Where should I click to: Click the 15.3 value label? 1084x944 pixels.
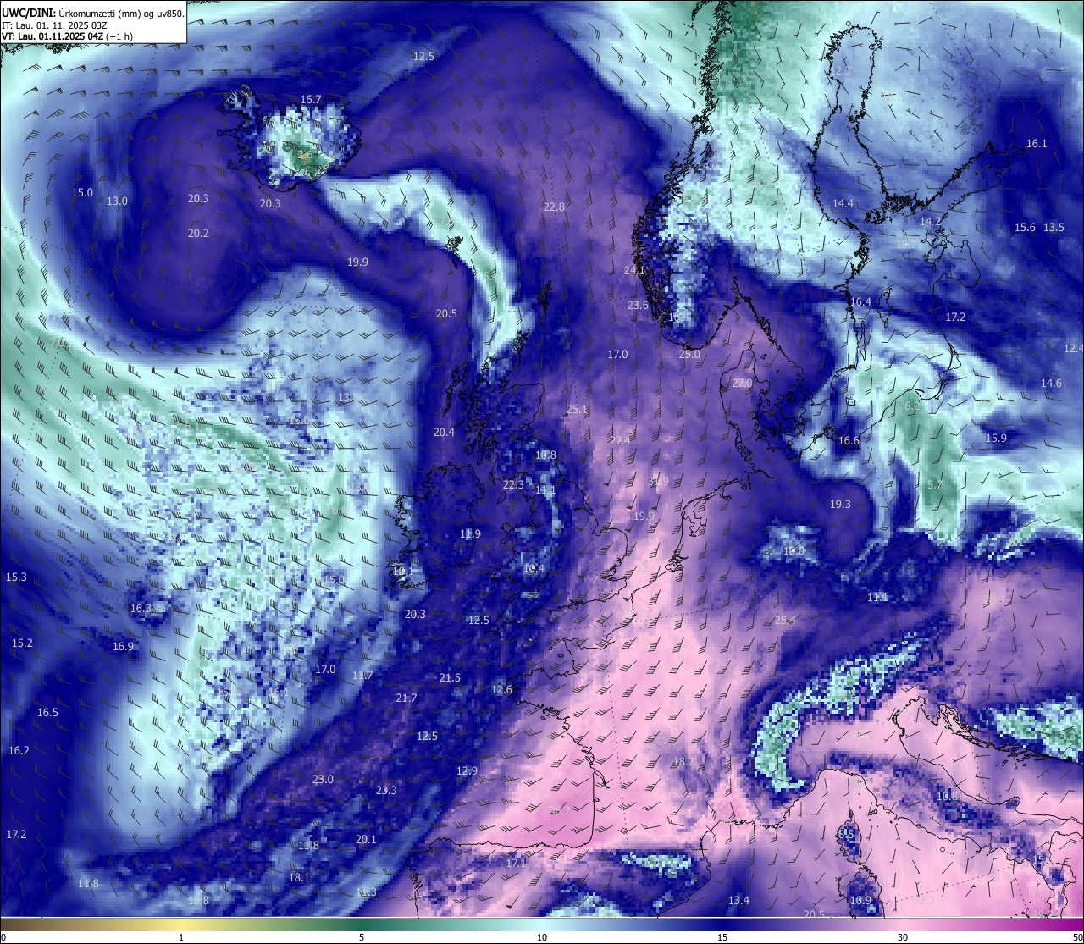(x=16, y=577)
